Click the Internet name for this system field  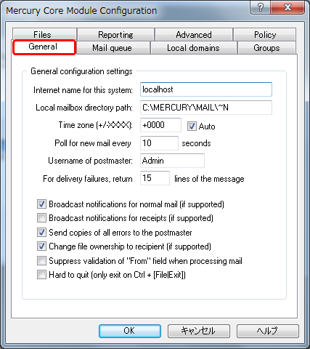pos(206,89)
